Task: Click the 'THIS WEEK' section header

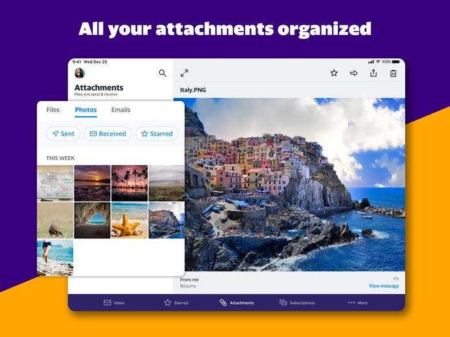Action: 60,158
